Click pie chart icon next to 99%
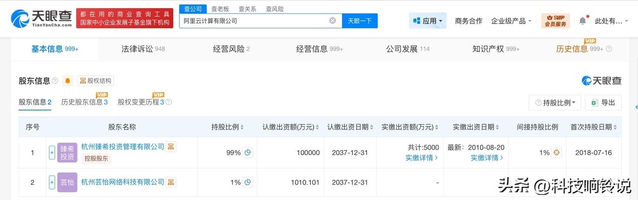The image size is (638, 200). (248, 153)
